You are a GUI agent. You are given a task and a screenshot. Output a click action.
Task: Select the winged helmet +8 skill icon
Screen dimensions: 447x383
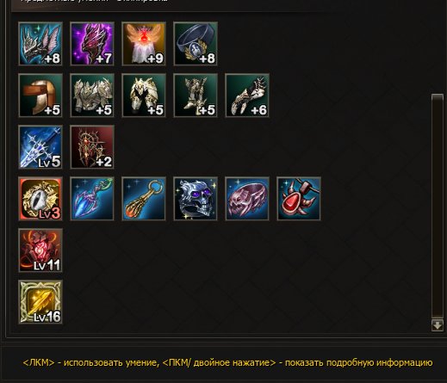tap(40, 44)
